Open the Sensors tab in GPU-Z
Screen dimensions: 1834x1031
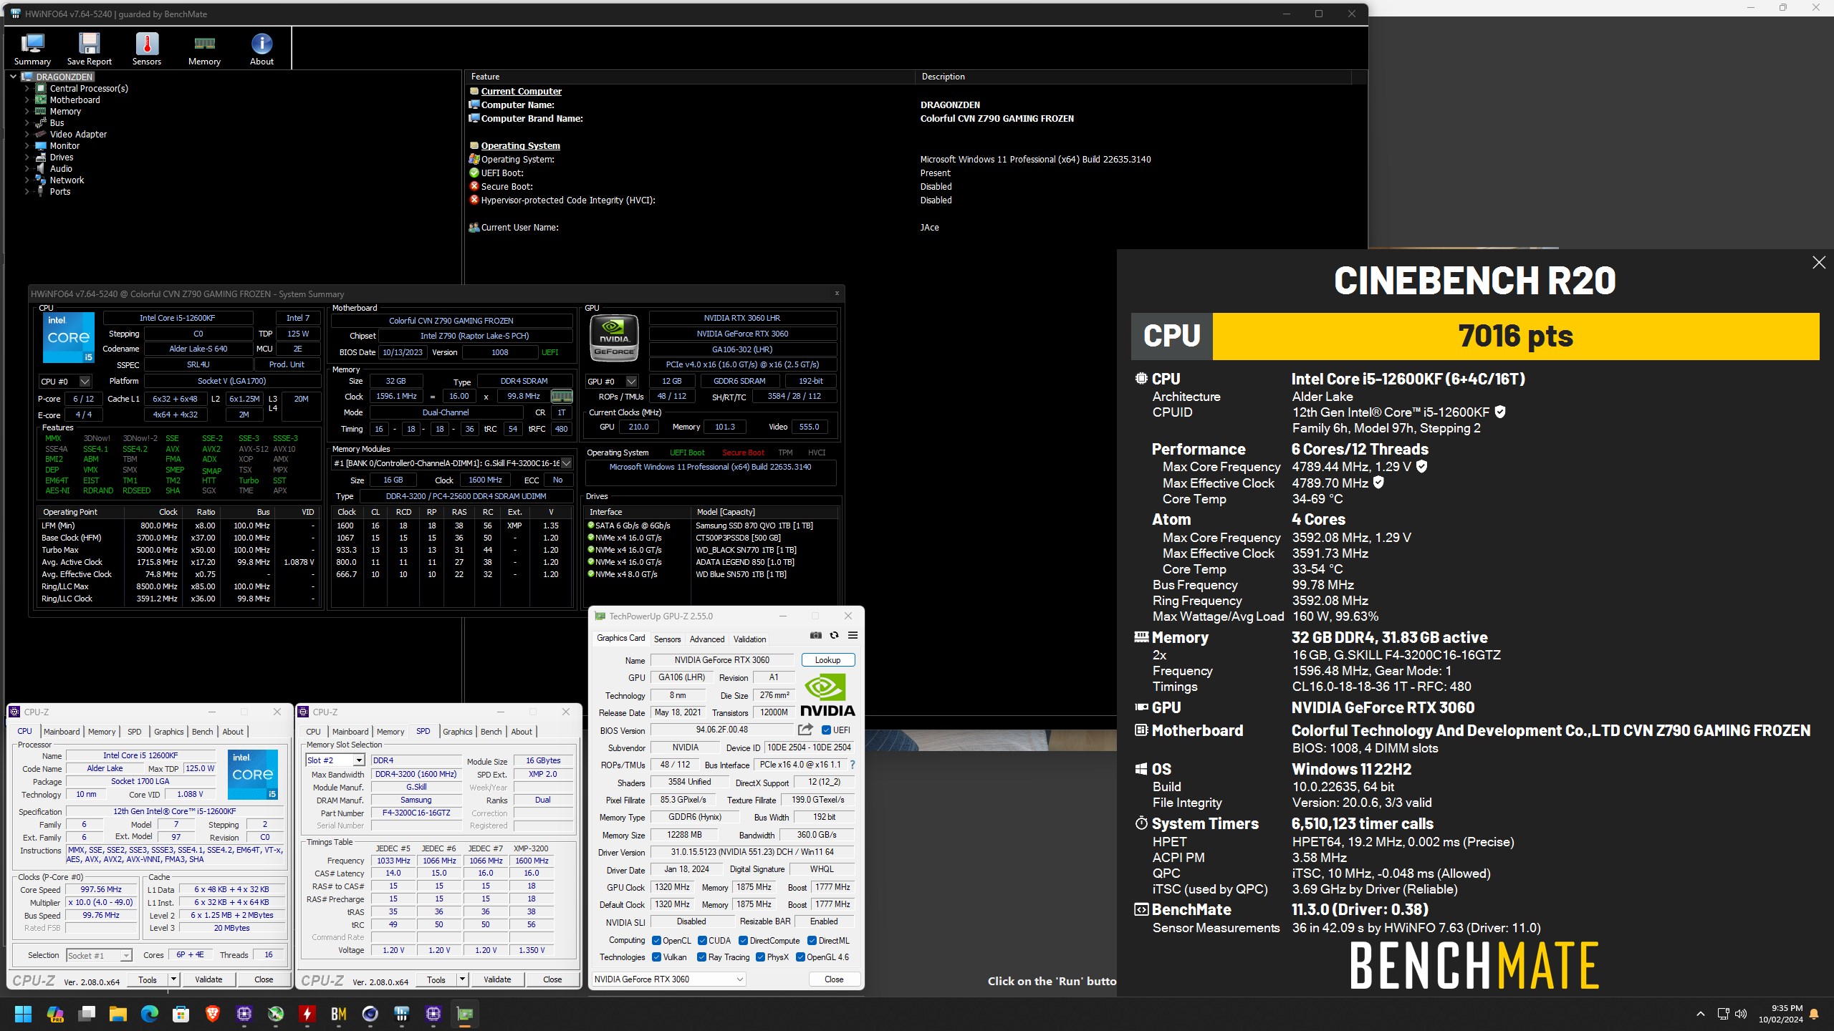[667, 639]
